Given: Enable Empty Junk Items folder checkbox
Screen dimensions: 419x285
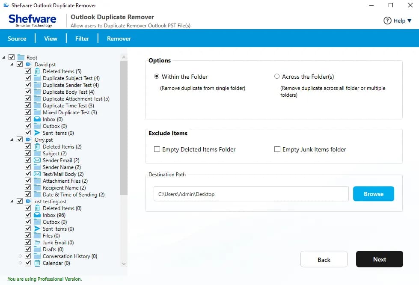Looking at the screenshot, I should (x=277, y=149).
